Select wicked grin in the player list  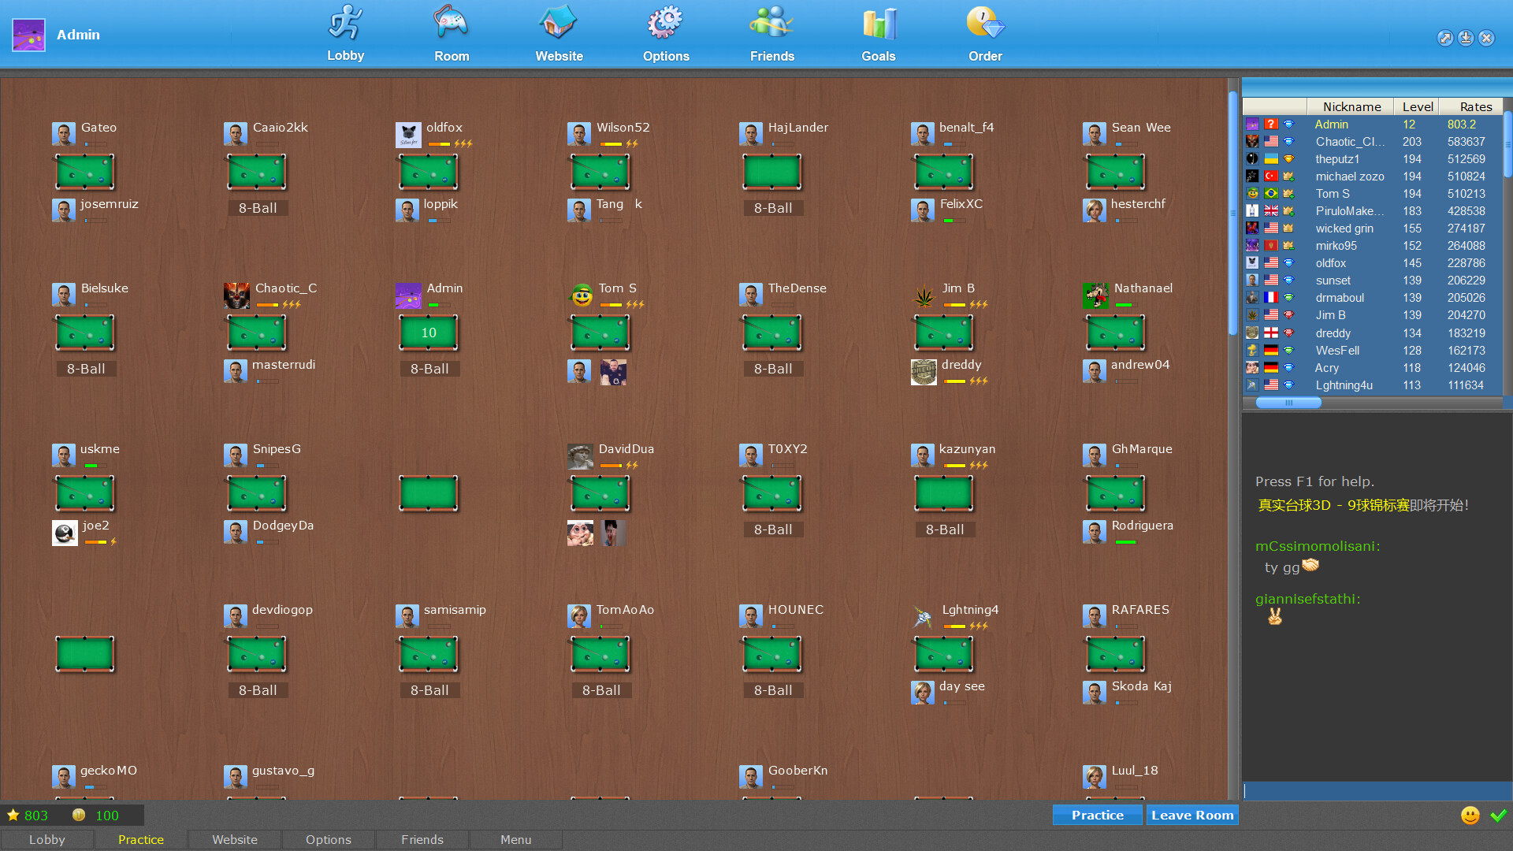click(x=1373, y=229)
